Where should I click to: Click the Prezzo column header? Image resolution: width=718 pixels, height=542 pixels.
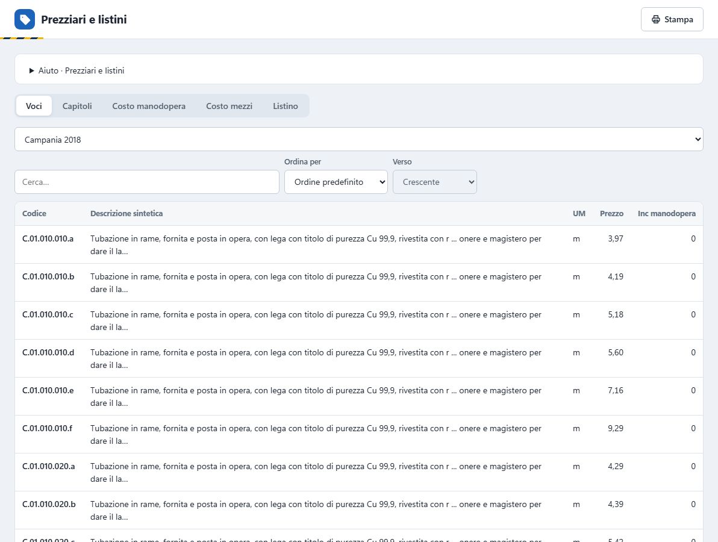point(612,213)
